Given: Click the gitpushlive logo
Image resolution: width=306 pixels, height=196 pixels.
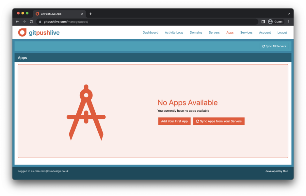Looking at the screenshot, I should [39, 32].
